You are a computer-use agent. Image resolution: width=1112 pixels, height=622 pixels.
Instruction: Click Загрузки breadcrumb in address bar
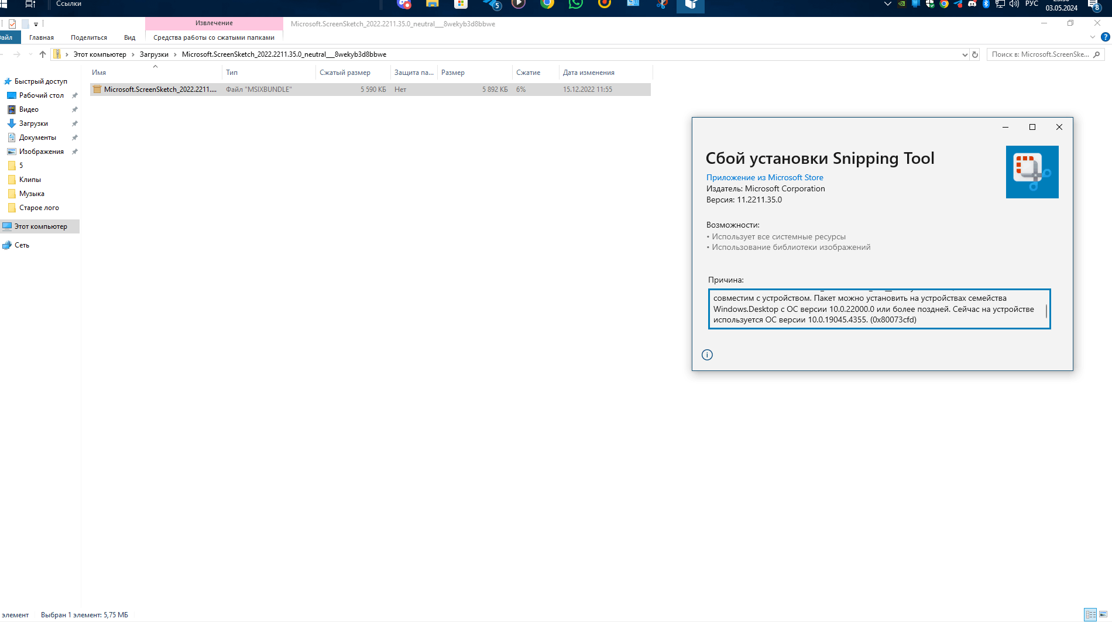(154, 54)
